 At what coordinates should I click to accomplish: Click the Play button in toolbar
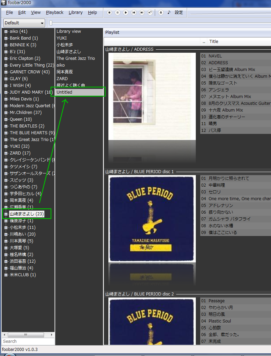point(126,13)
